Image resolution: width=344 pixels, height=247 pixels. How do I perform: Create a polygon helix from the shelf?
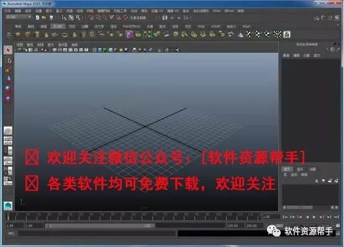tap(93, 34)
